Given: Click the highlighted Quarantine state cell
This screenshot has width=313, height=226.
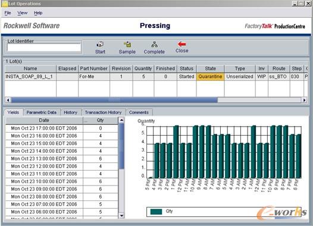Looking at the screenshot, I should click(x=211, y=77).
